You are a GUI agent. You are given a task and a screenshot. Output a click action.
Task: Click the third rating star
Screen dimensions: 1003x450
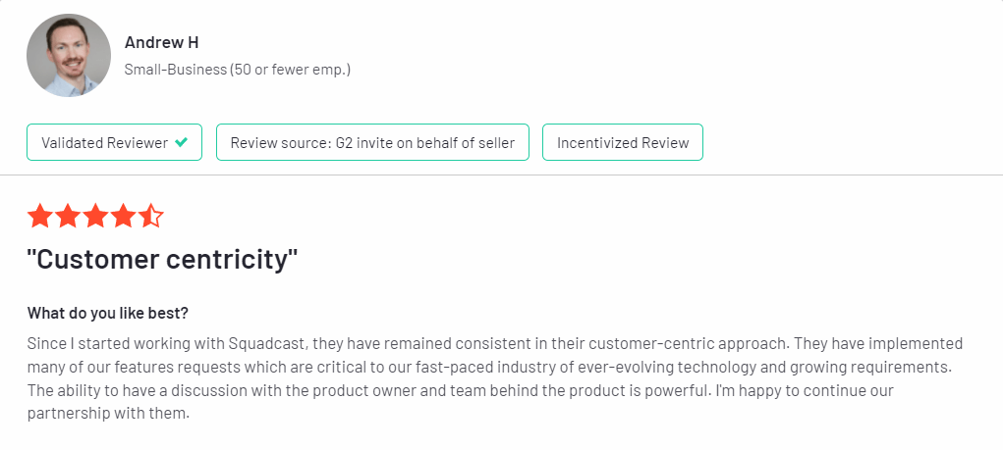coord(95,217)
